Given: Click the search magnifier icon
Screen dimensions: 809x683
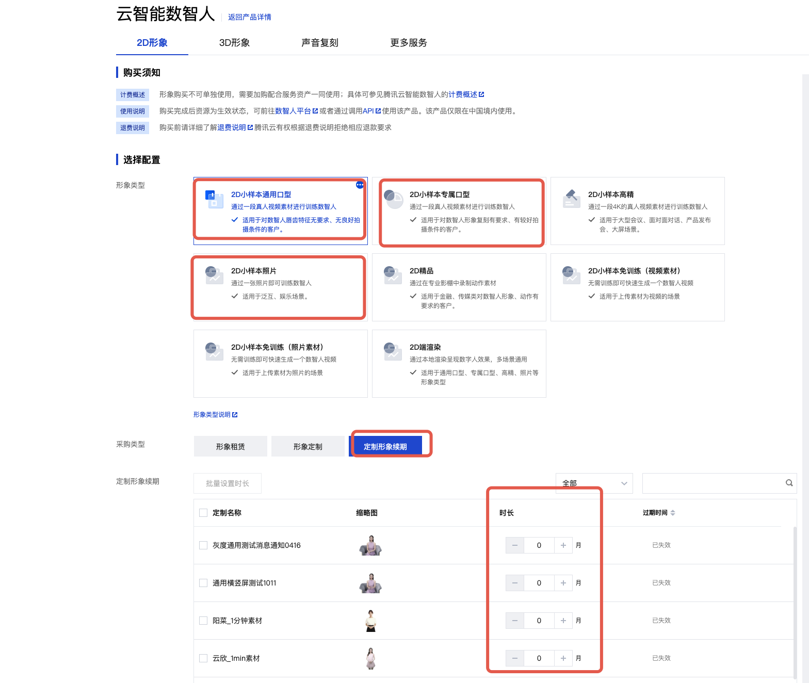Looking at the screenshot, I should (789, 483).
